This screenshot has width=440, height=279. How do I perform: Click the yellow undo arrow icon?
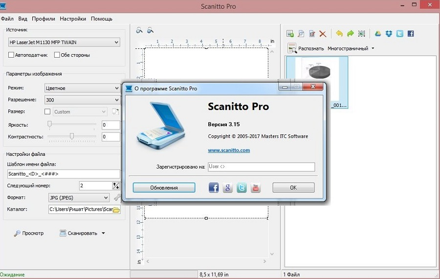coord(339,34)
